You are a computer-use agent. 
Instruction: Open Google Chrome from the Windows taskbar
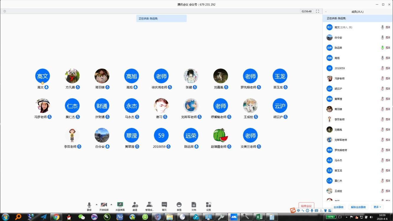(x=56, y=217)
